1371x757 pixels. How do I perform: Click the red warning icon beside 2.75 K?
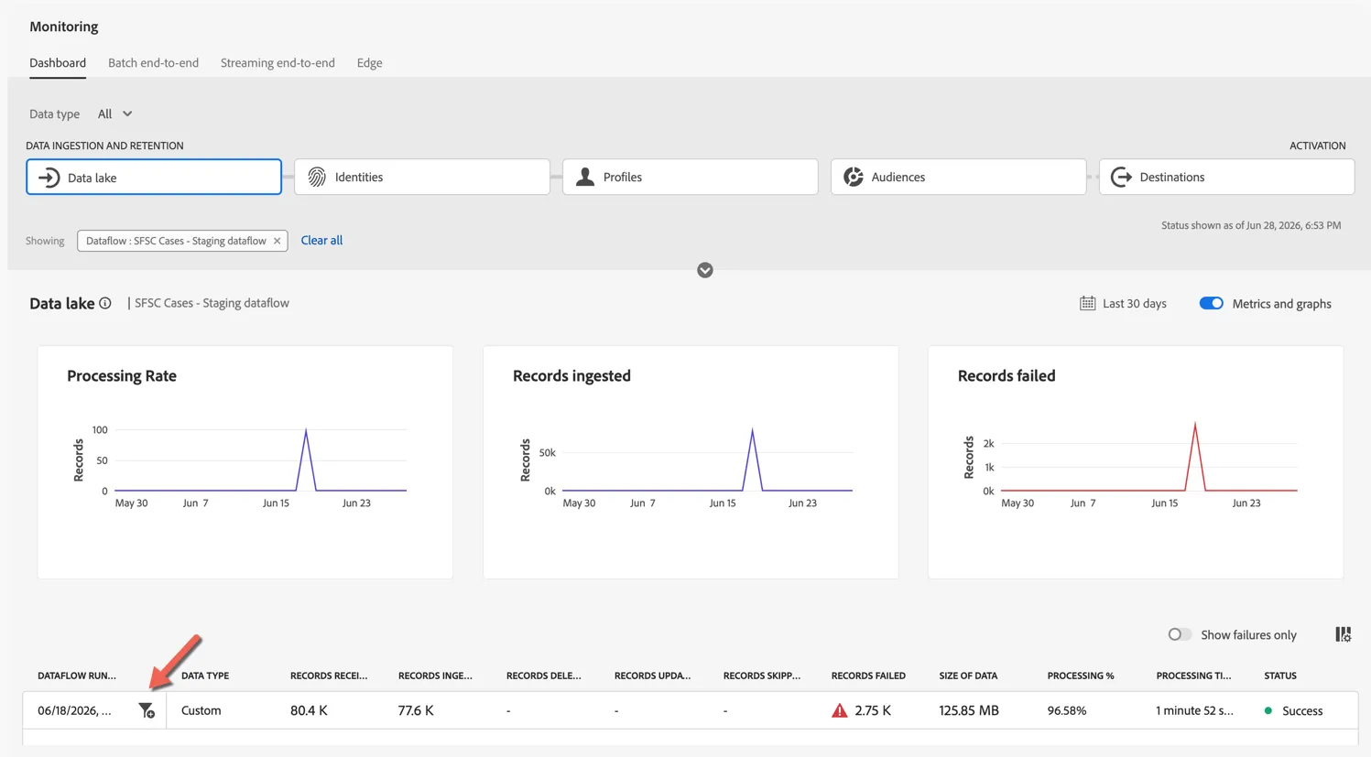[839, 710]
